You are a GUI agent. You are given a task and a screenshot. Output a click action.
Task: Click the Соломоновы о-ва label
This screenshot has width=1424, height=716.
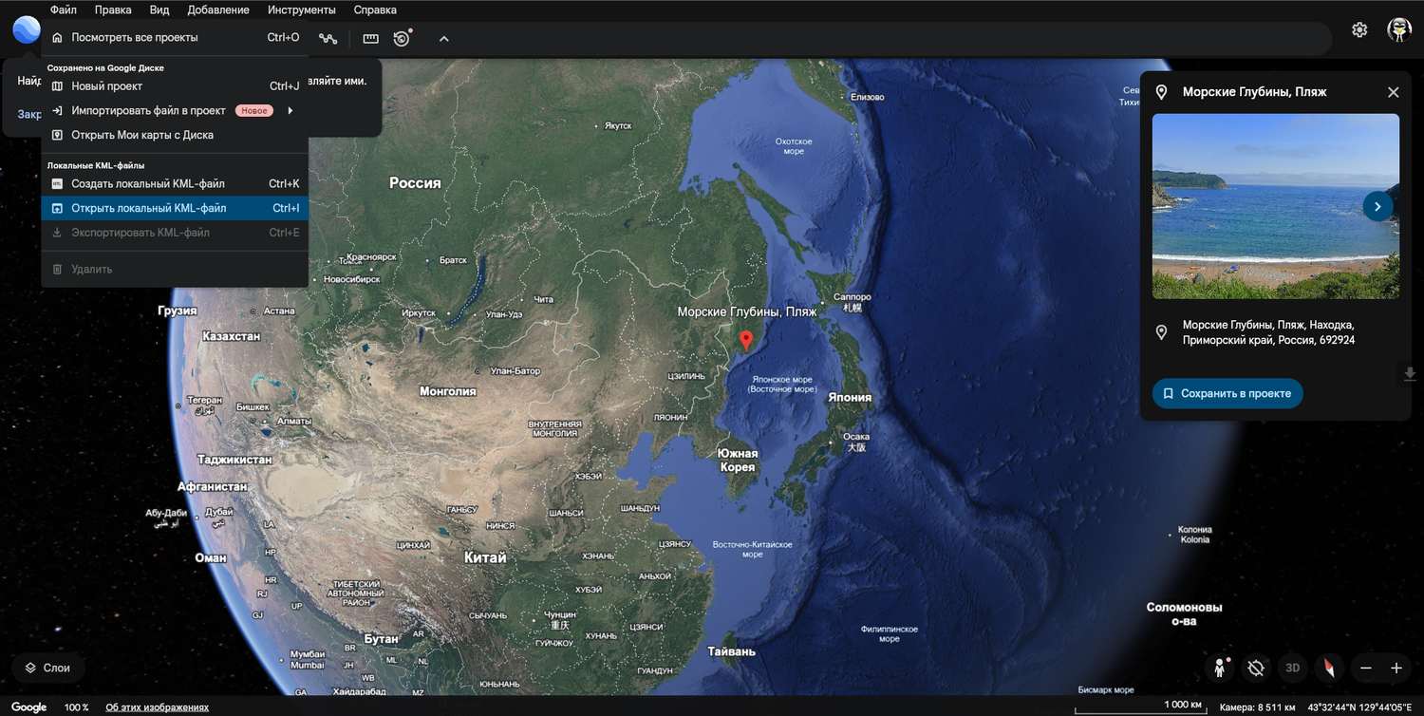pos(1184,614)
